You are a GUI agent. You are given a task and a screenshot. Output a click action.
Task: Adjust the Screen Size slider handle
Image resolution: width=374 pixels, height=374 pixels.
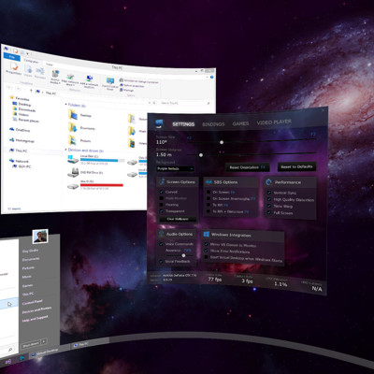[x=222, y=142]
